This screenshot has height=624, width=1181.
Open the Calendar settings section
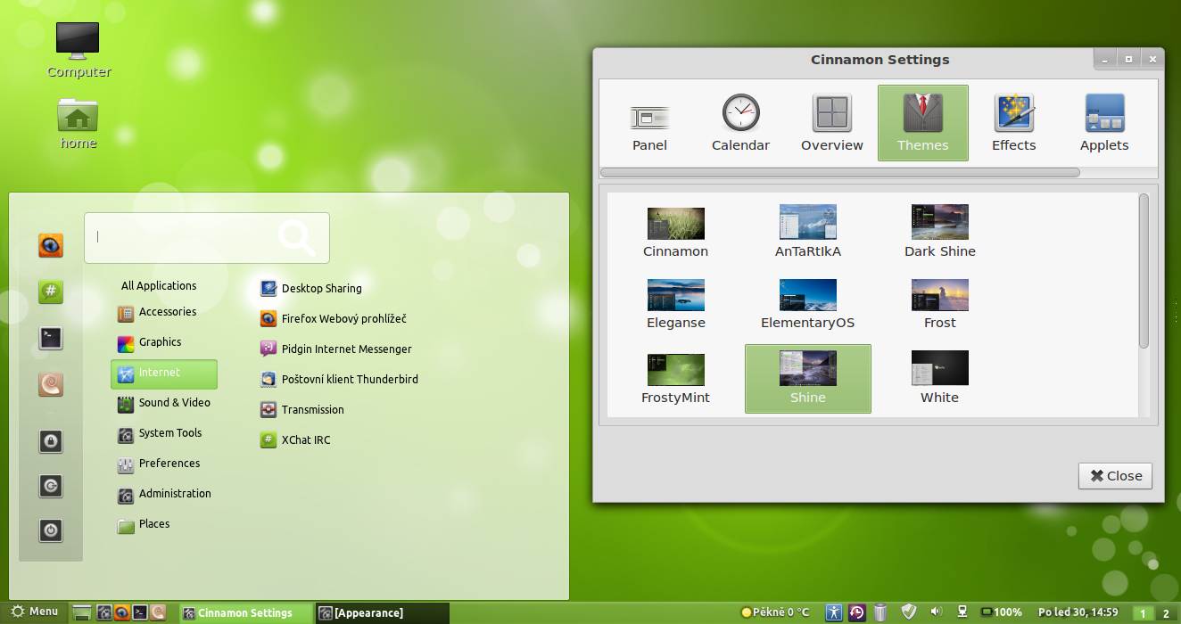click(x=740, y=123)
